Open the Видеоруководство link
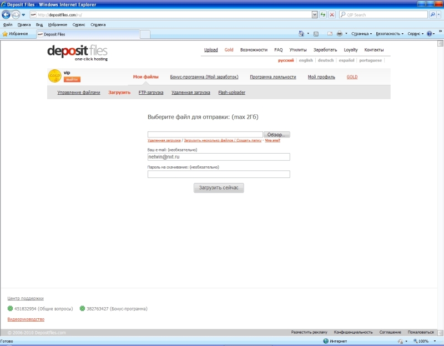Image resolution: width=444 pixels, height=346 pixels. click(26, 319)
